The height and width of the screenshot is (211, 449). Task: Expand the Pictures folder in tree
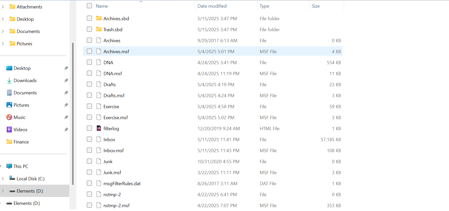pos(3,43)
